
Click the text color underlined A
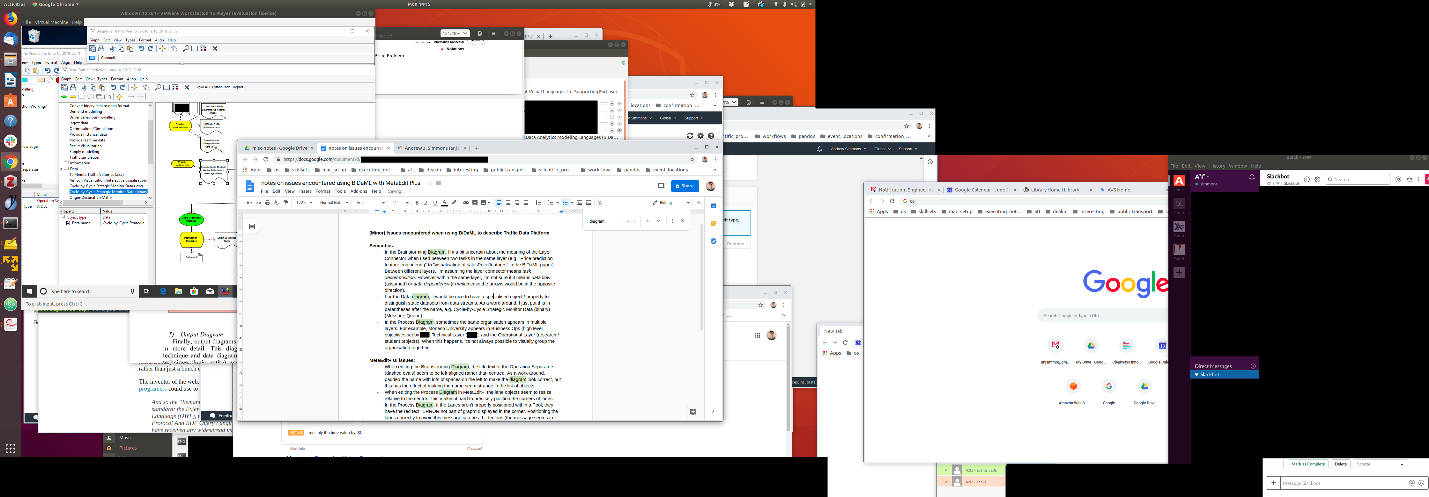(444, 203)
